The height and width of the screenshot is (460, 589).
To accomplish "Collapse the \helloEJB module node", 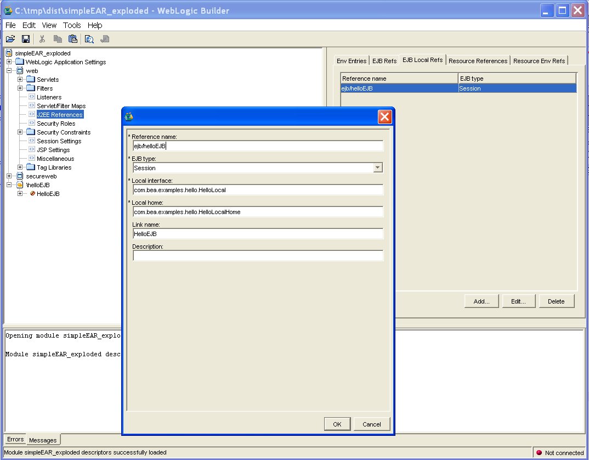I will click(9, 184).
